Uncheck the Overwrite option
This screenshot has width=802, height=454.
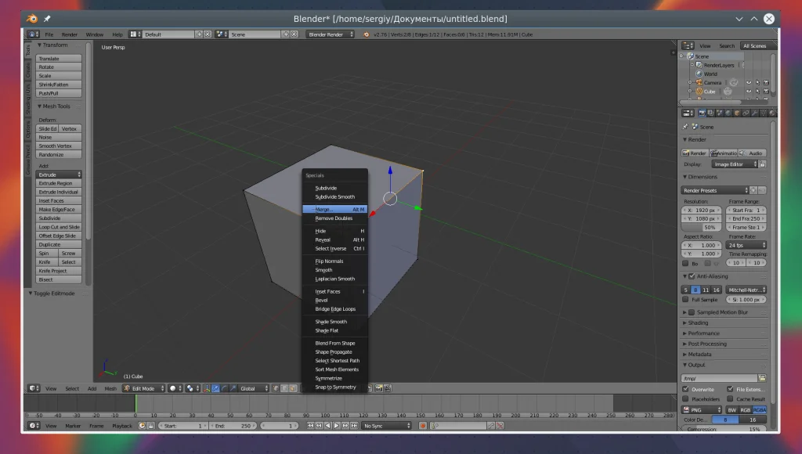coord(686,389)
